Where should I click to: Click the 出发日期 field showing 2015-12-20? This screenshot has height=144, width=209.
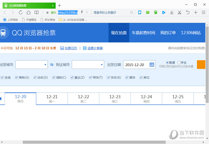[139, 65]
